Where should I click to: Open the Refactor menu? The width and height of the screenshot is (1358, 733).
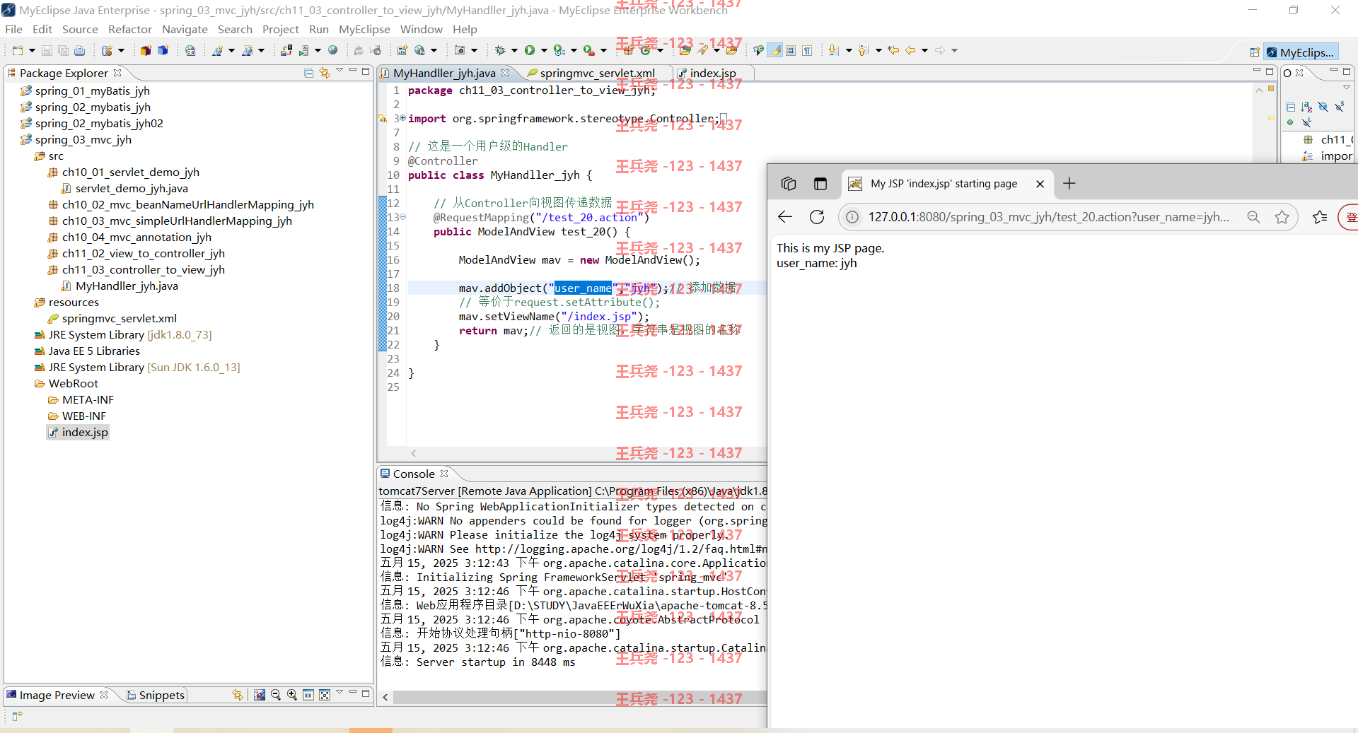(129, 29)
